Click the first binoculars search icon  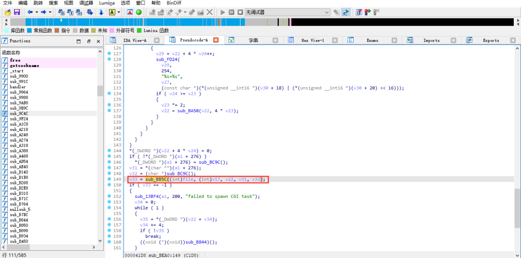pyautogui.click(x=61, y=12)
